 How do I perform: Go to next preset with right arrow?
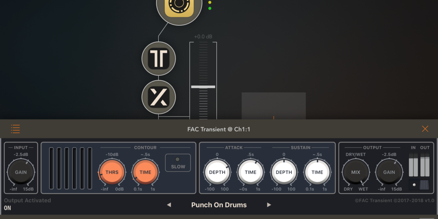point(269,205)
